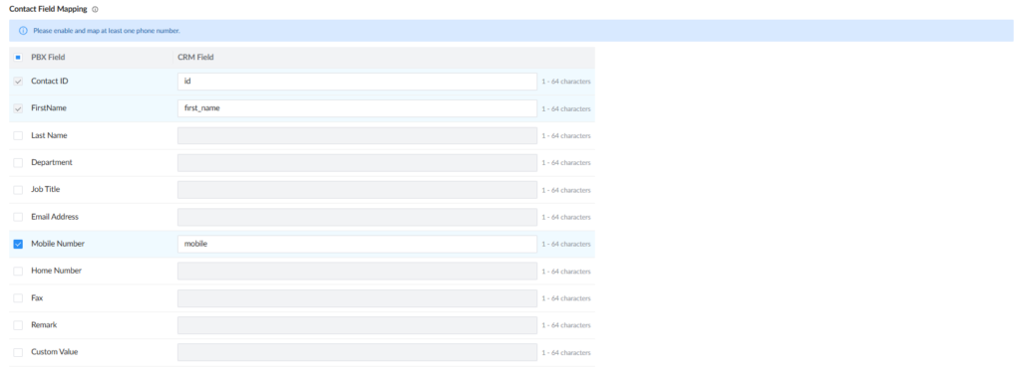The height and width of the screenshot is (374, 1021).
Task: Click the Contact ID checkbox
Action: [x=18, y=82]
